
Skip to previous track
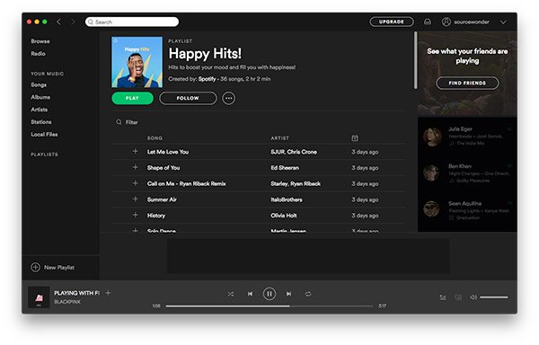coord(250,294)
